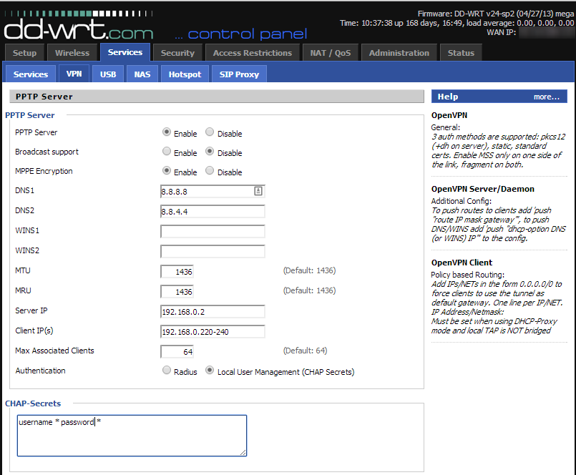Select the MRU value field
Screen dimensions: 576x475
click(x=177, y=291)
